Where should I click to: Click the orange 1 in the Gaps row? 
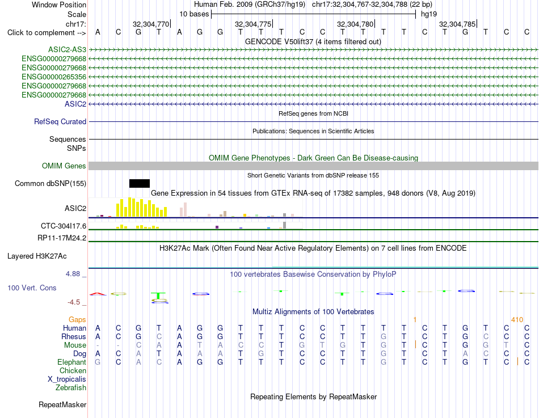[415, 320]
